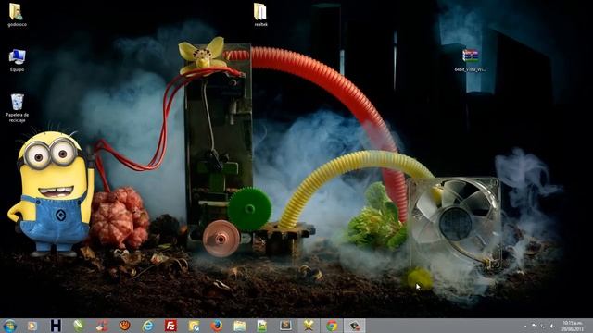Show hidden system tray icons
The image size is (593, 333).
[525, 326]
